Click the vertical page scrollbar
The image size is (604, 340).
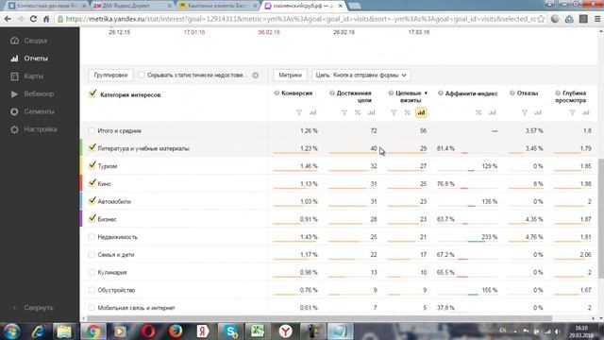600,218
